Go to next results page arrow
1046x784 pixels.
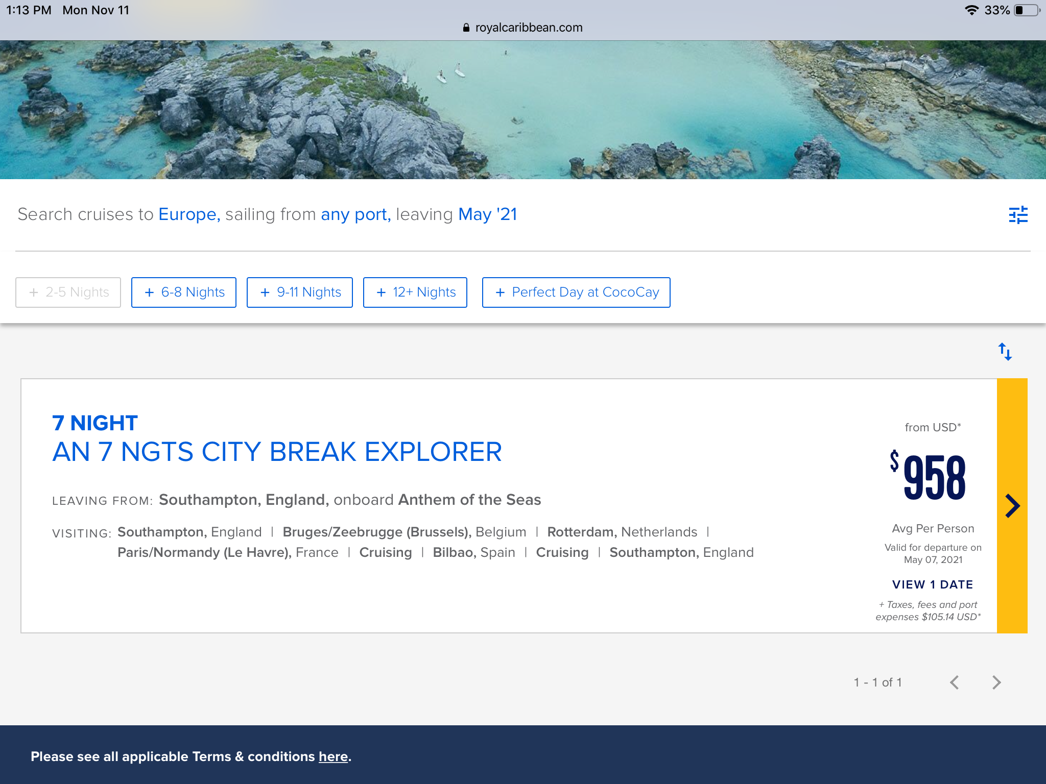coord(996,682)
